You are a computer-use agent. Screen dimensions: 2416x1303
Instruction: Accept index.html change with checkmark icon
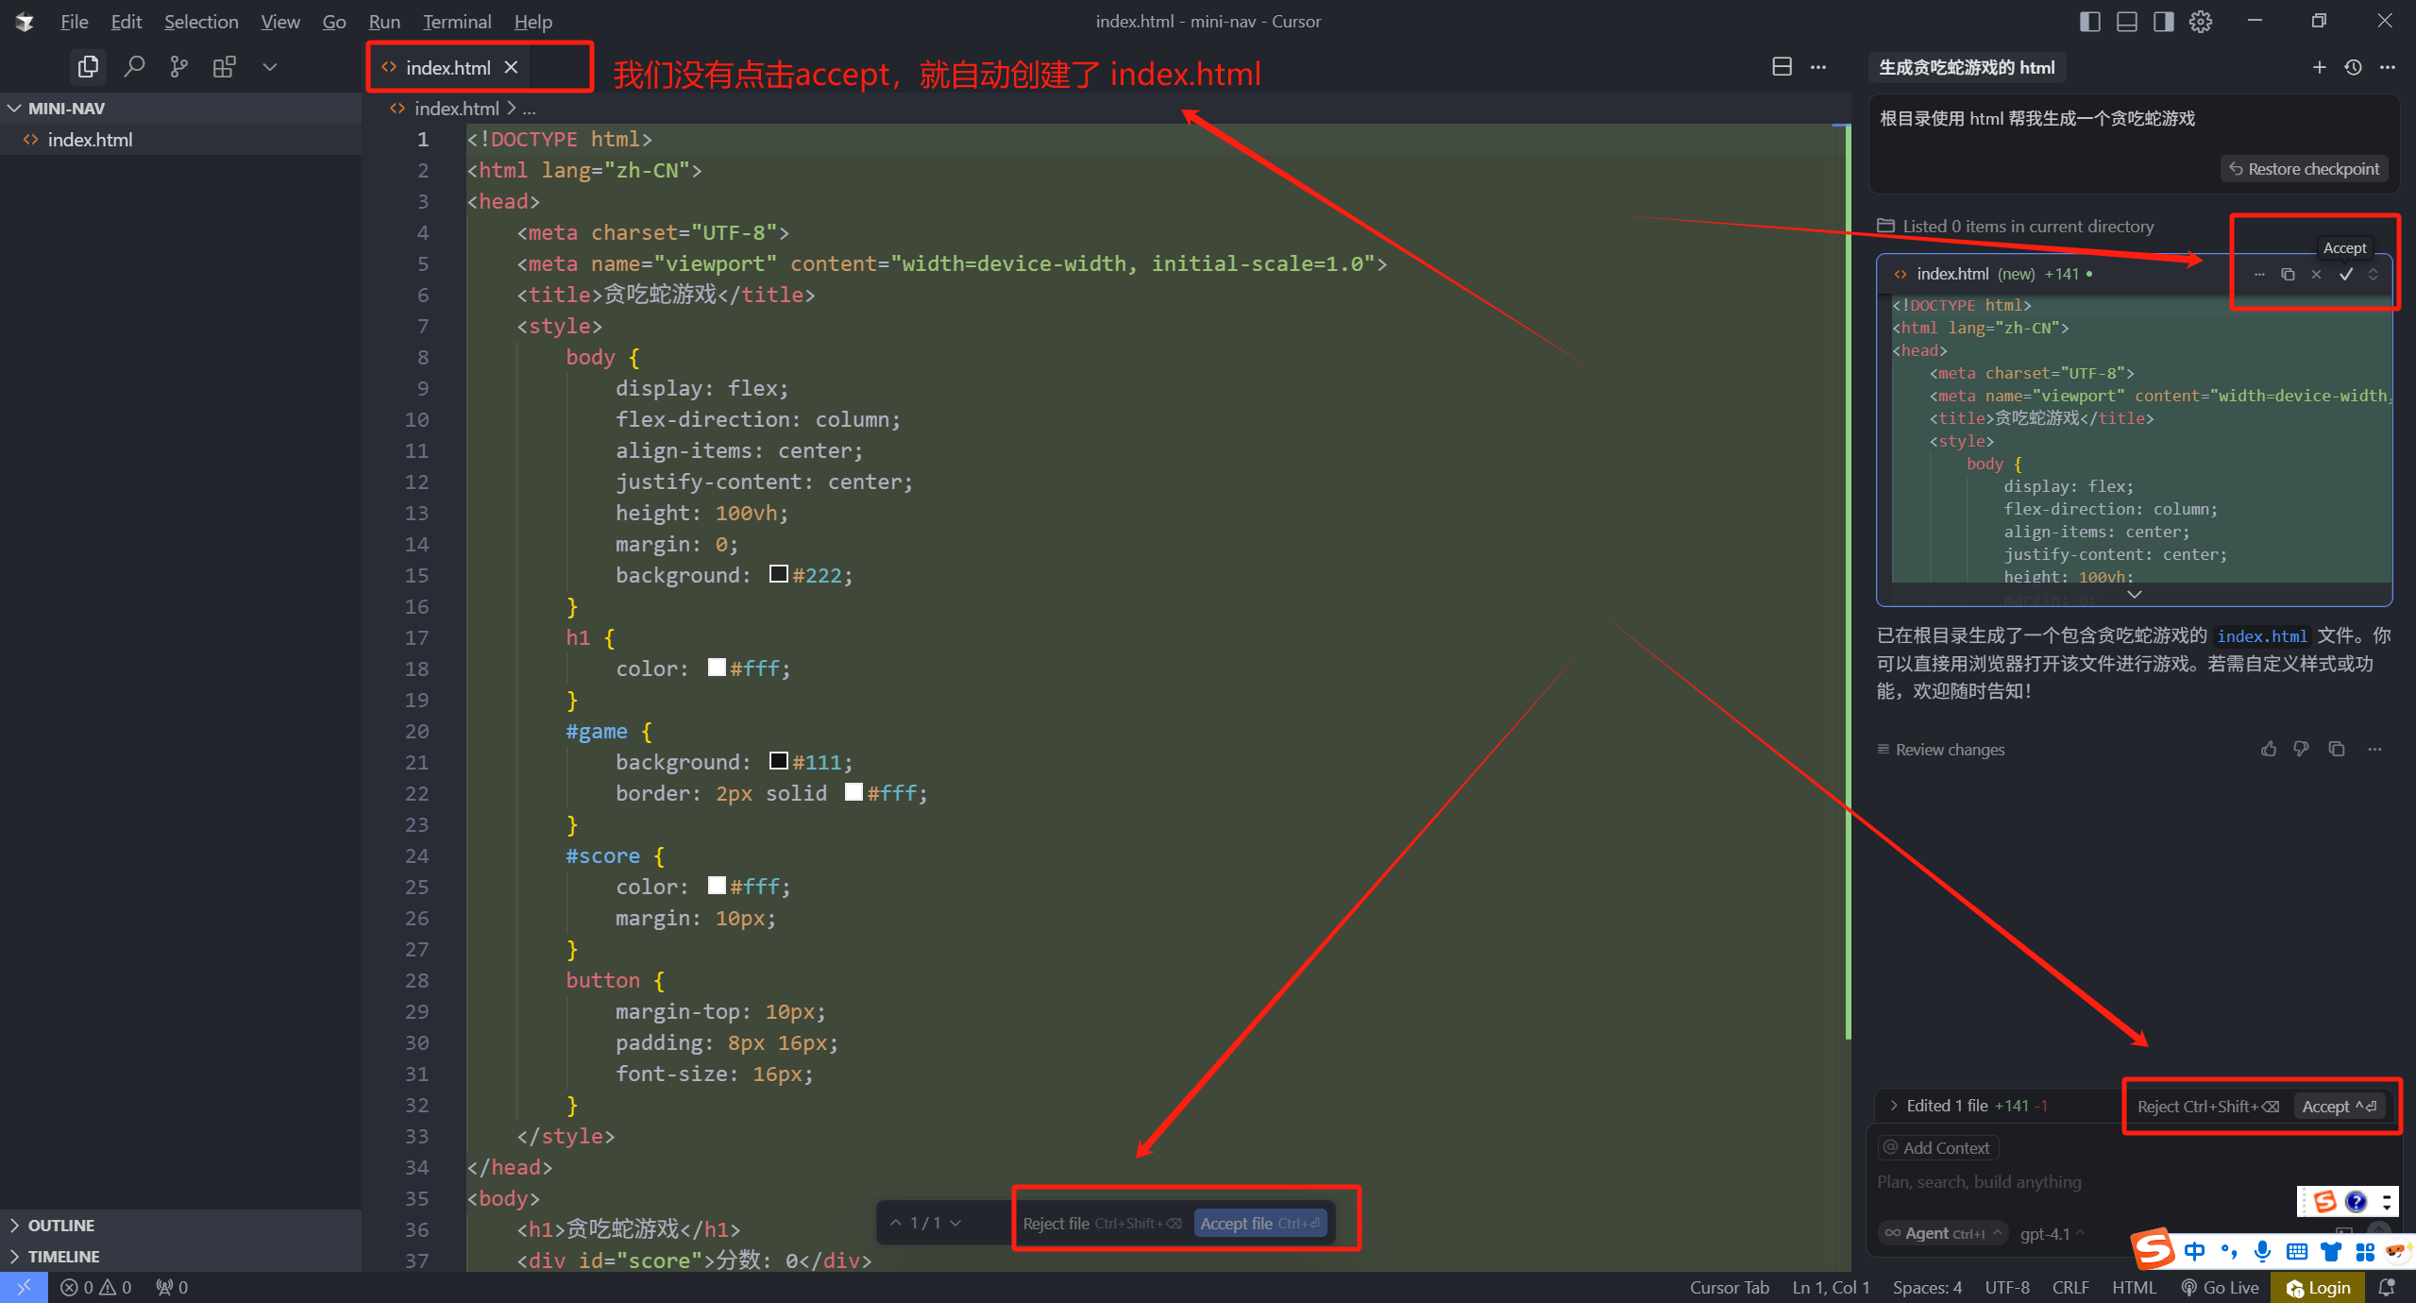coord(2345,275)
